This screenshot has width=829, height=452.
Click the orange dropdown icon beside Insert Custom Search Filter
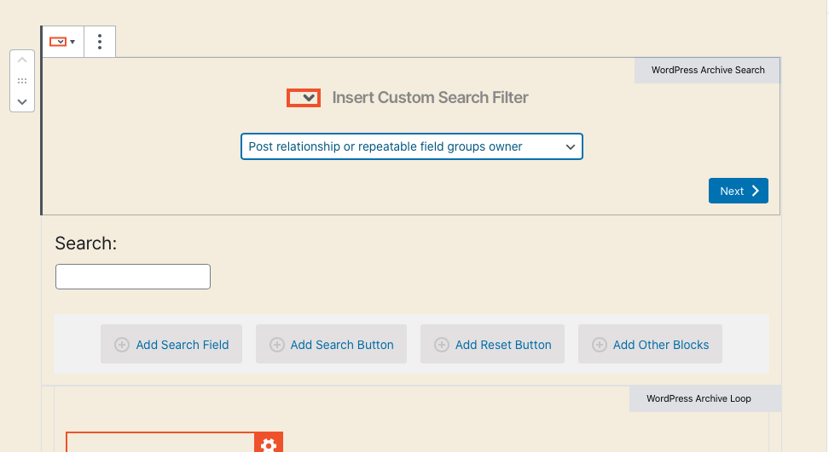click(304, 98)
